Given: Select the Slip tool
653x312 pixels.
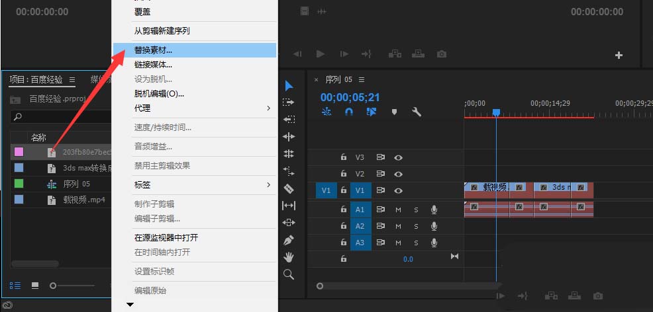Looking at the screenshot, I should (289, 205).
